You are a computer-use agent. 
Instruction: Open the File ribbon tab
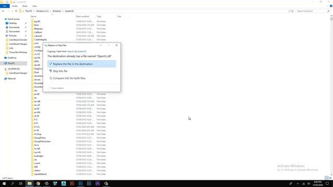pos(5,6)
